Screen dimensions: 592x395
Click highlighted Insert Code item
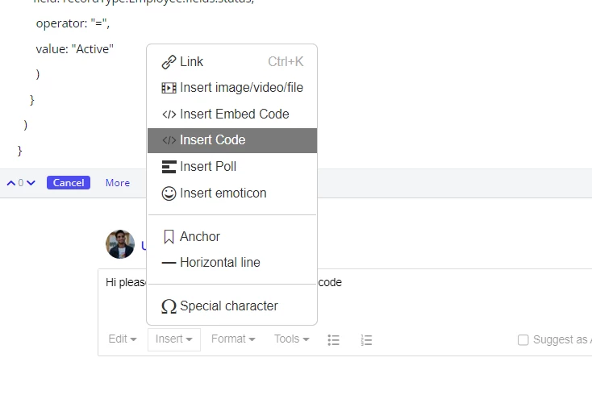point(232,140)
